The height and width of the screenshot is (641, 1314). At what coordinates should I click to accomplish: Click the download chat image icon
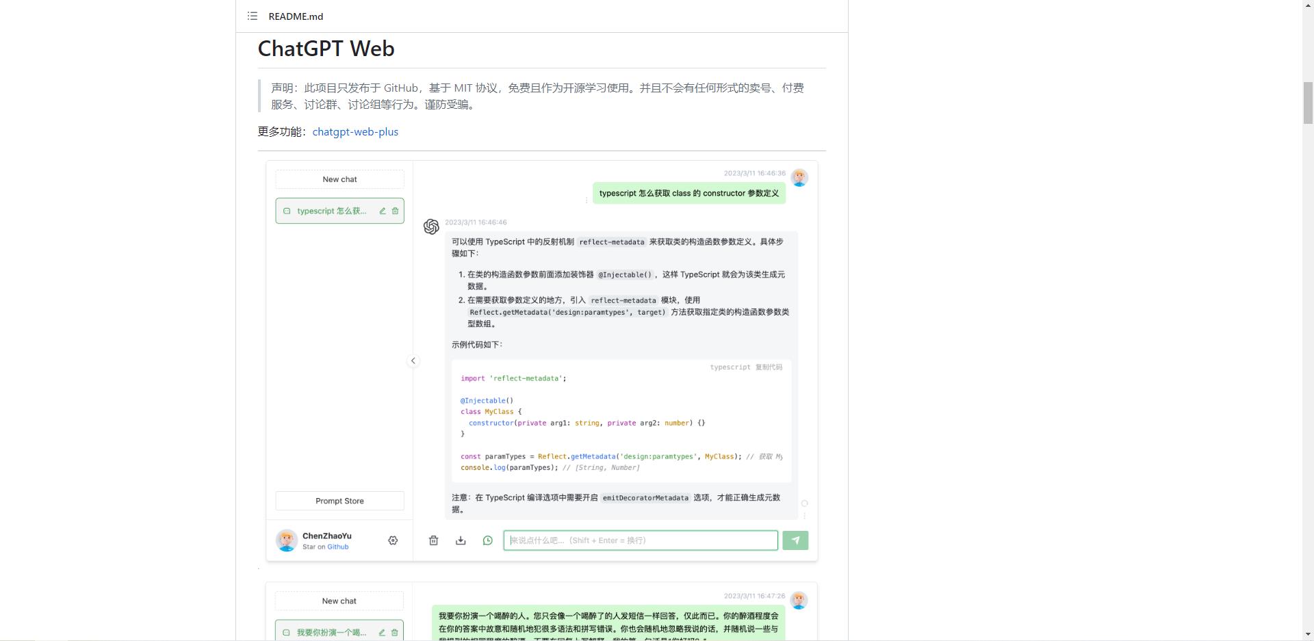click(x=461, y=540)
